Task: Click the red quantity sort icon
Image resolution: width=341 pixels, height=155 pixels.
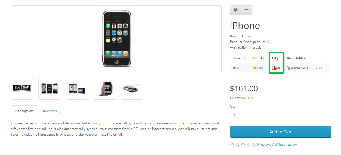Action: [274, 68]
